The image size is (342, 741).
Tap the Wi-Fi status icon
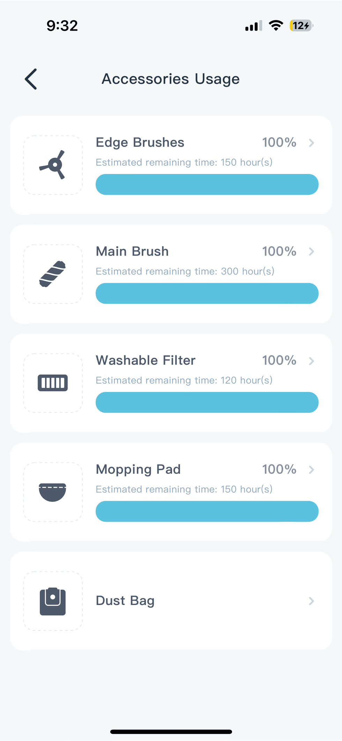click(276, 26)
